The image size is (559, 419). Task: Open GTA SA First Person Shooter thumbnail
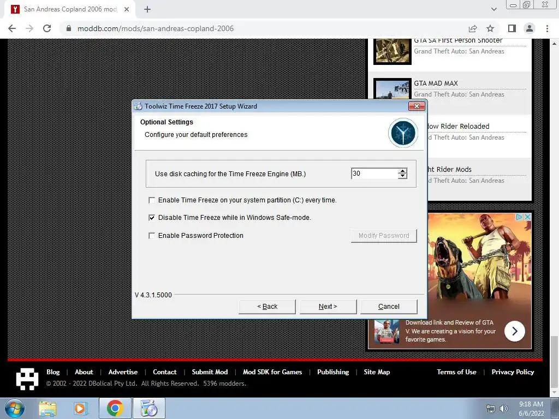tap(393, 52)
